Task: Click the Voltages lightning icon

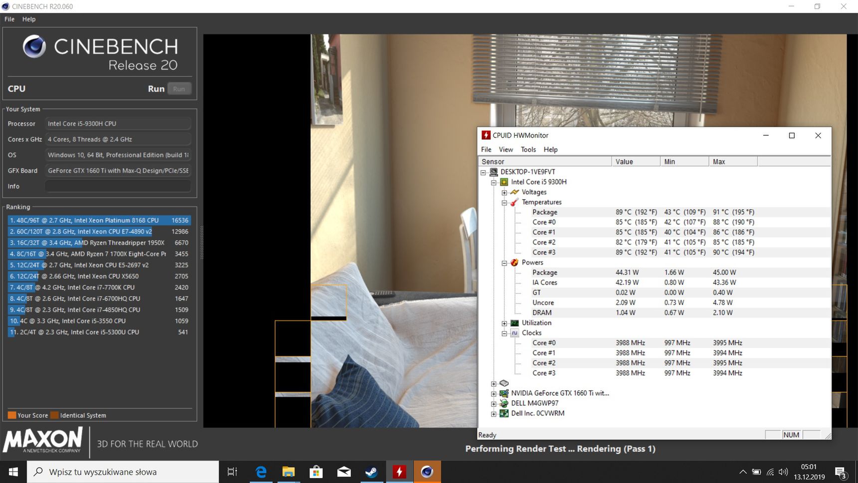Action: point(514,192)
